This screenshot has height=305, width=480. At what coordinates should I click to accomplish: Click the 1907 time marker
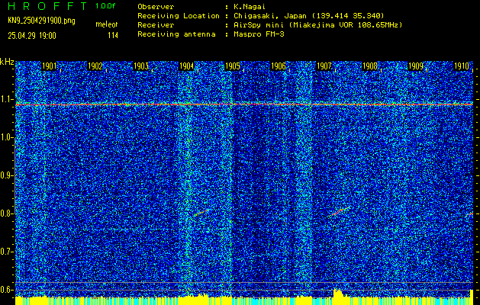point(324,66)
